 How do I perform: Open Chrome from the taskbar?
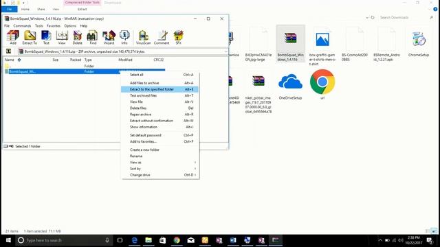[177, 240]
